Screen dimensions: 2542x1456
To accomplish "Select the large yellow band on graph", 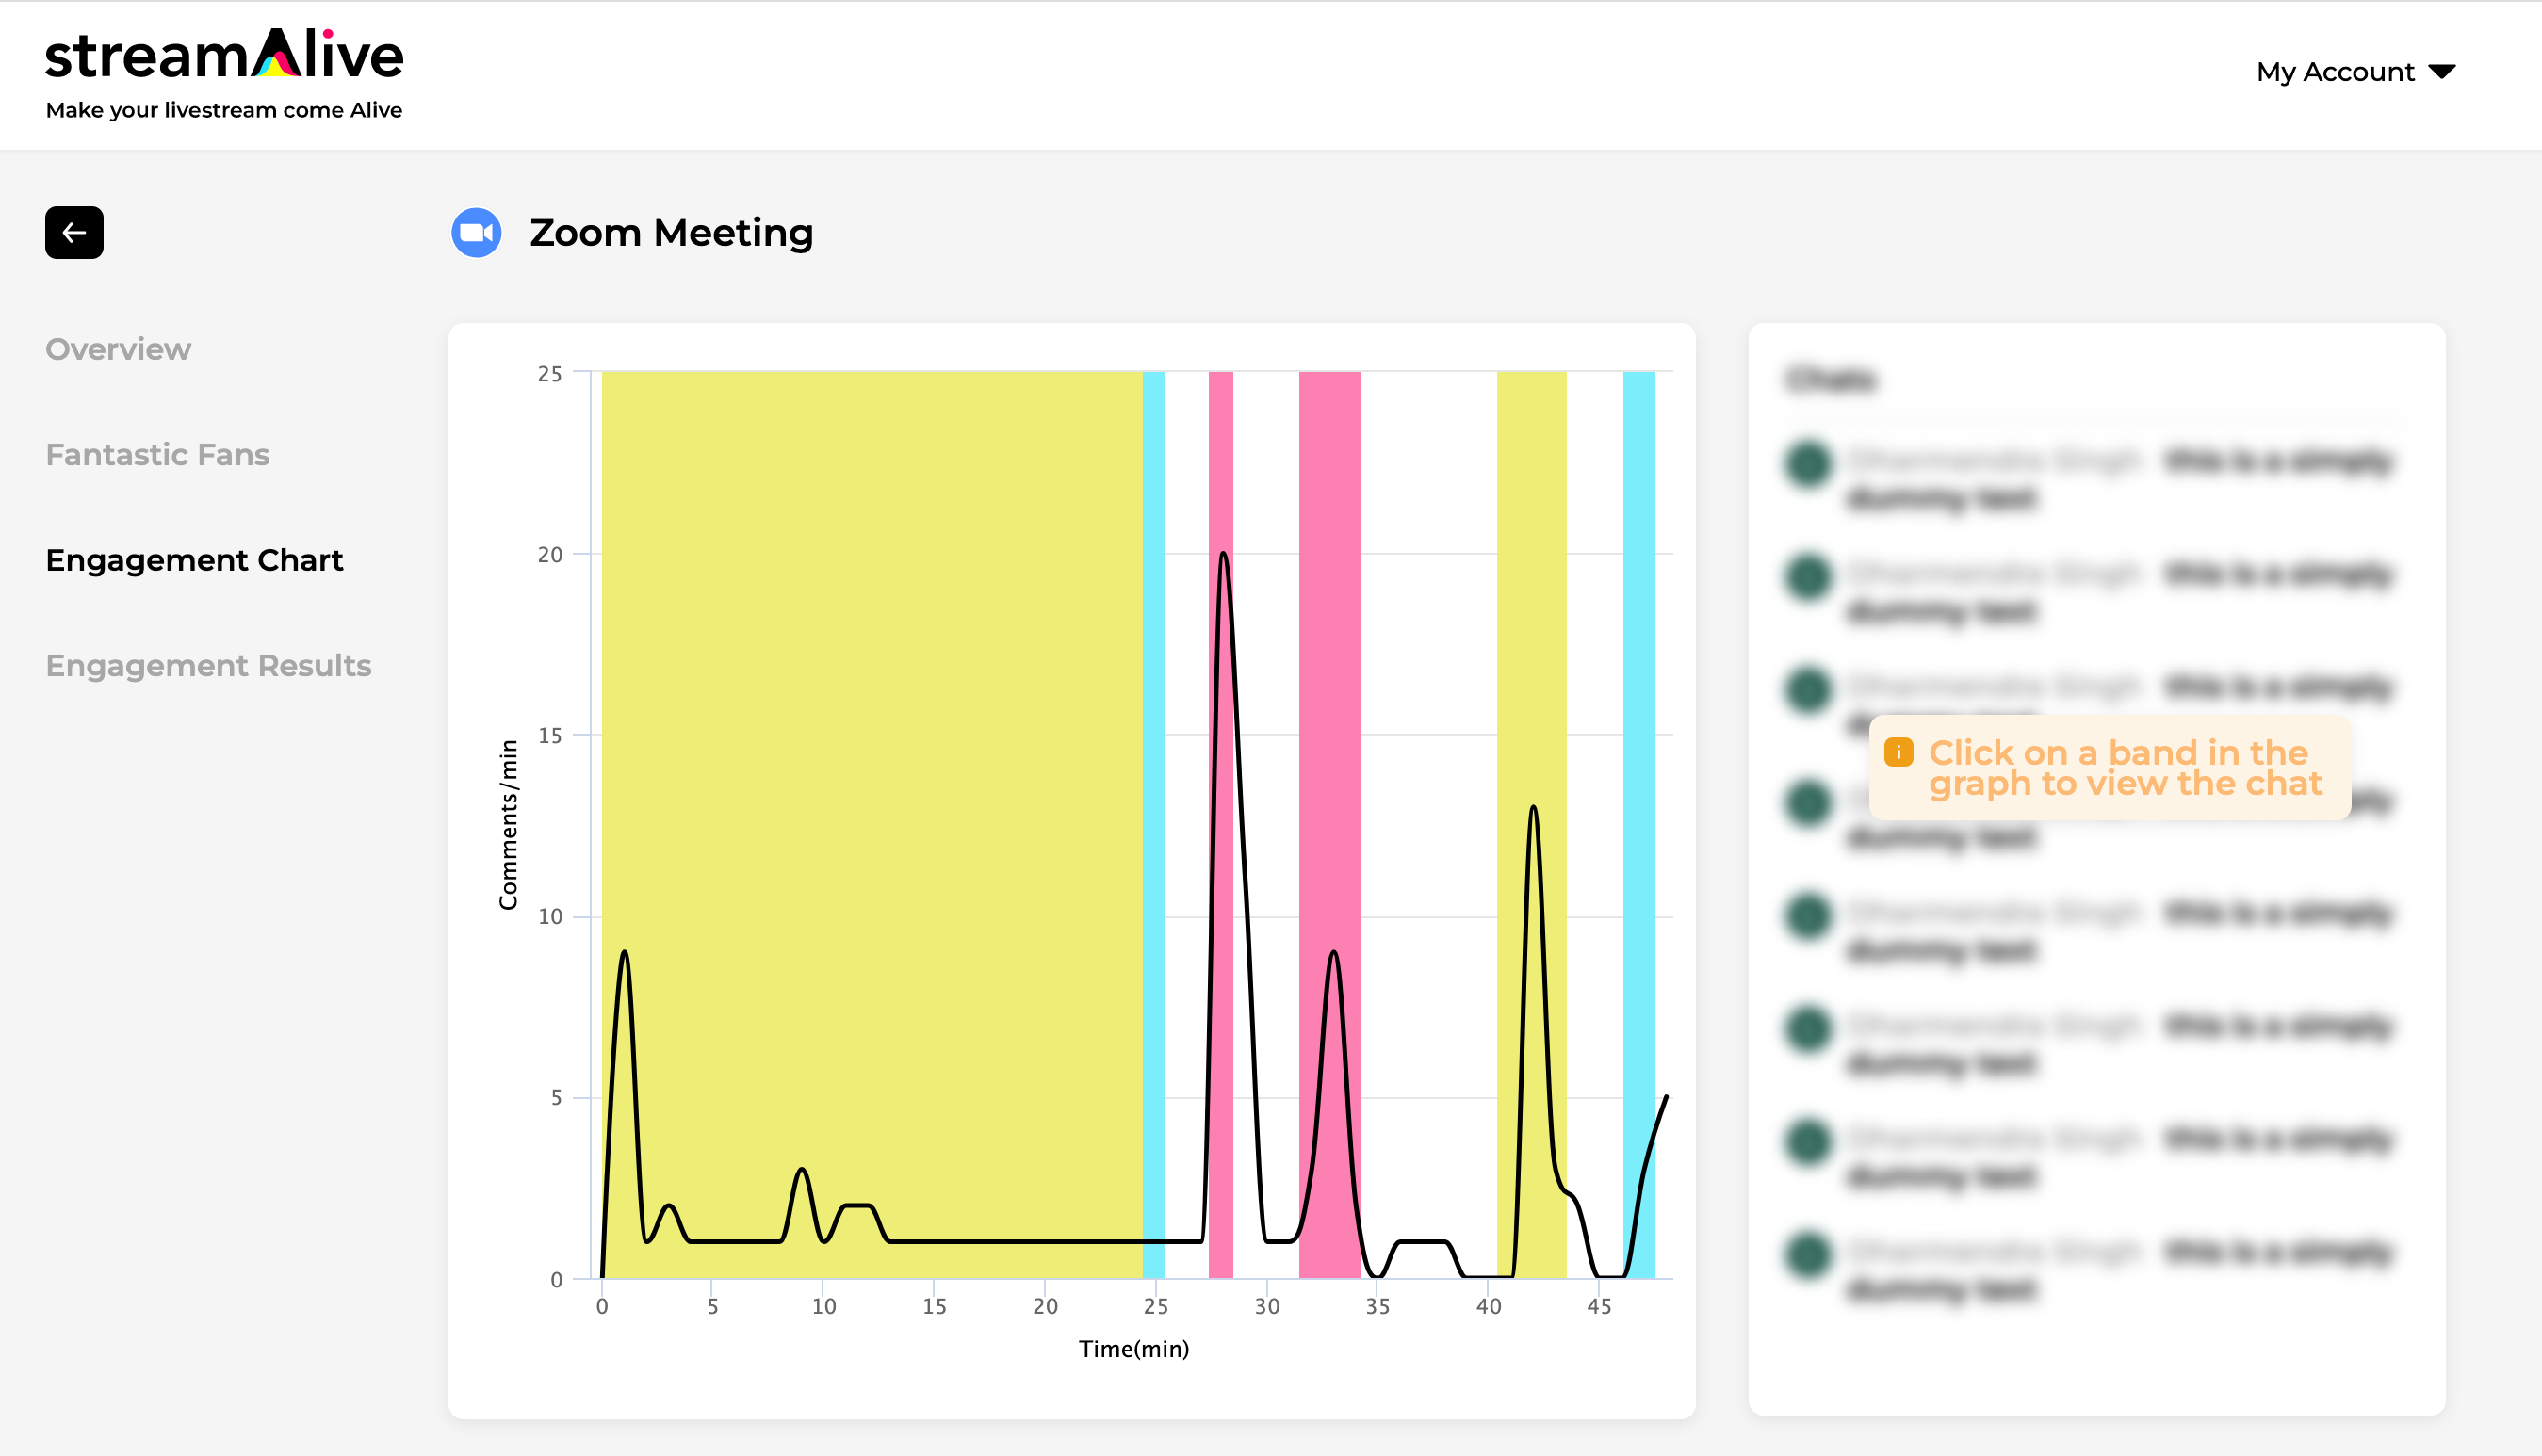I will pos(872,825).
